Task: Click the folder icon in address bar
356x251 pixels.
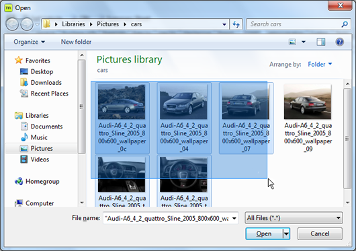Action: click(x=47, y=24)
